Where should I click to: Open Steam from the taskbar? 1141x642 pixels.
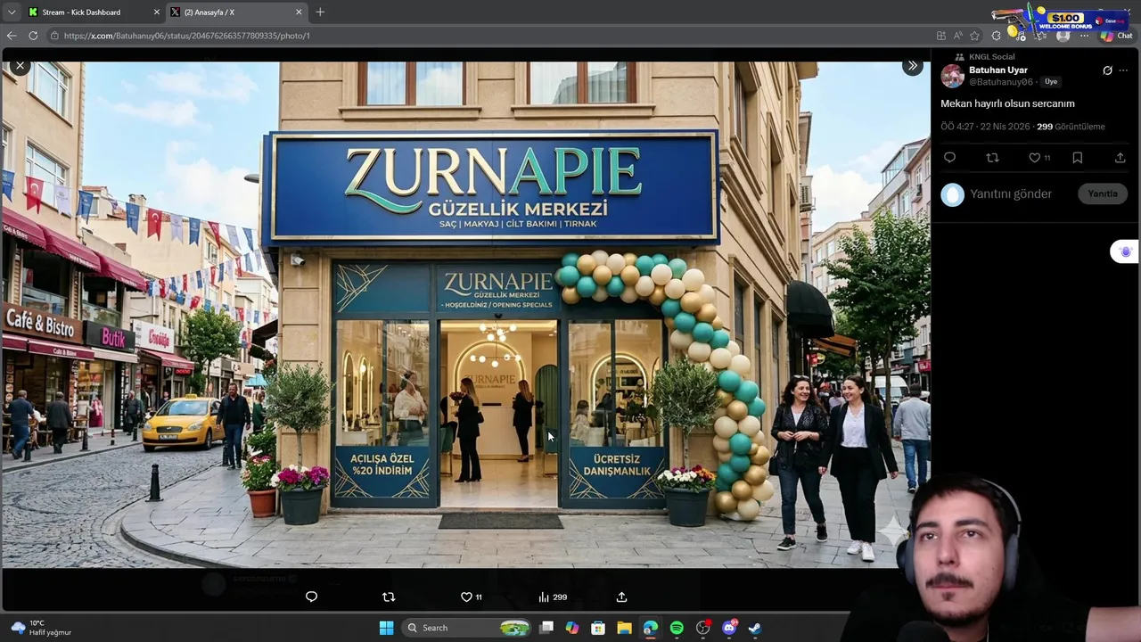click(755, 628)
